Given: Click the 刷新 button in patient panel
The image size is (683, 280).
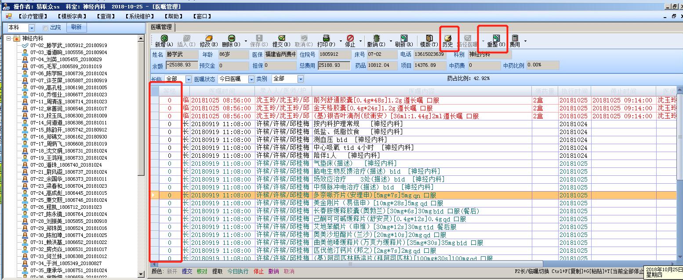Looking at the screenshot, I should coord(76,27).
